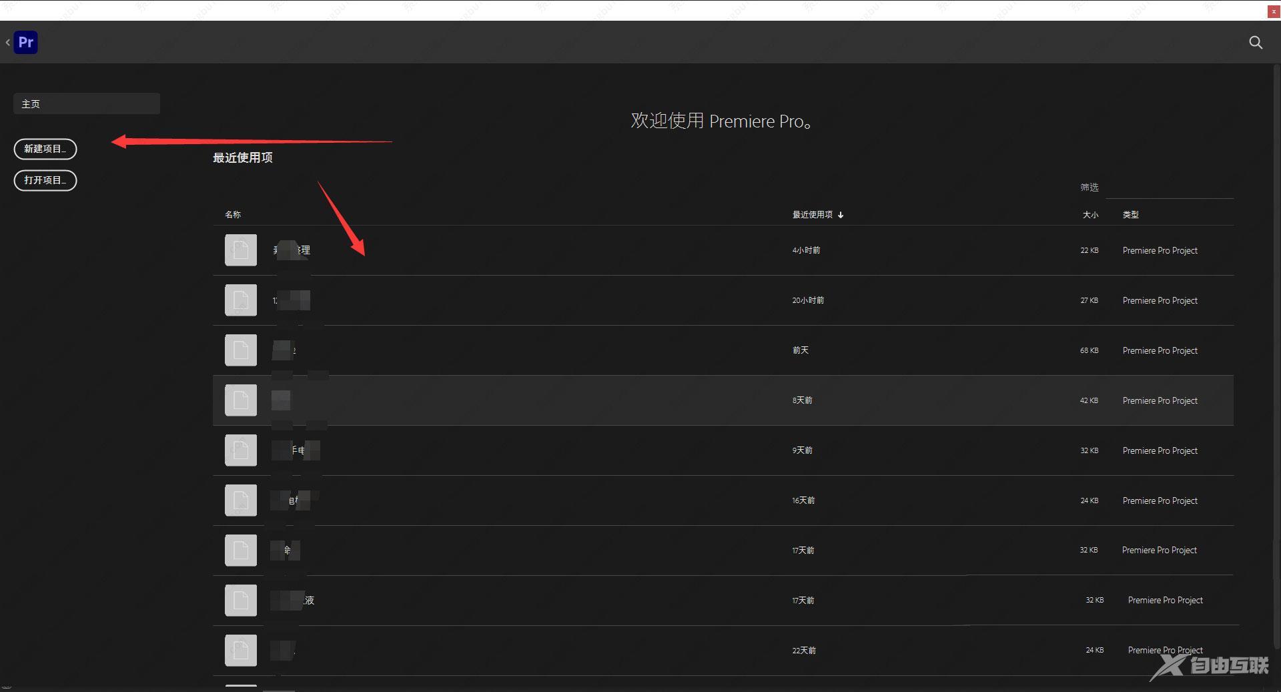Click the 27 KB size cell

(1090, 300)
